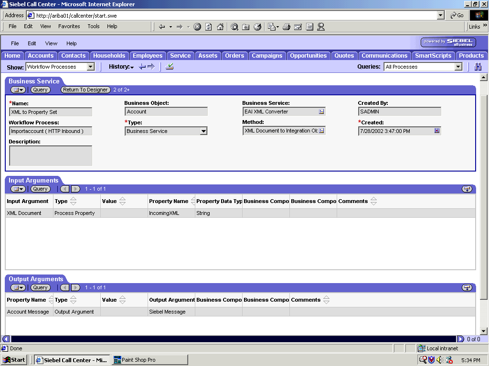Click the binoculars search icon near Queries

tap(478, 66)
